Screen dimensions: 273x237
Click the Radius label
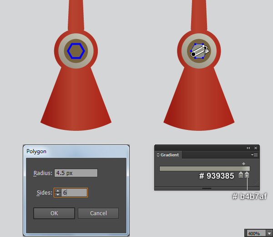pyautogui.click(x=43, y=173)
